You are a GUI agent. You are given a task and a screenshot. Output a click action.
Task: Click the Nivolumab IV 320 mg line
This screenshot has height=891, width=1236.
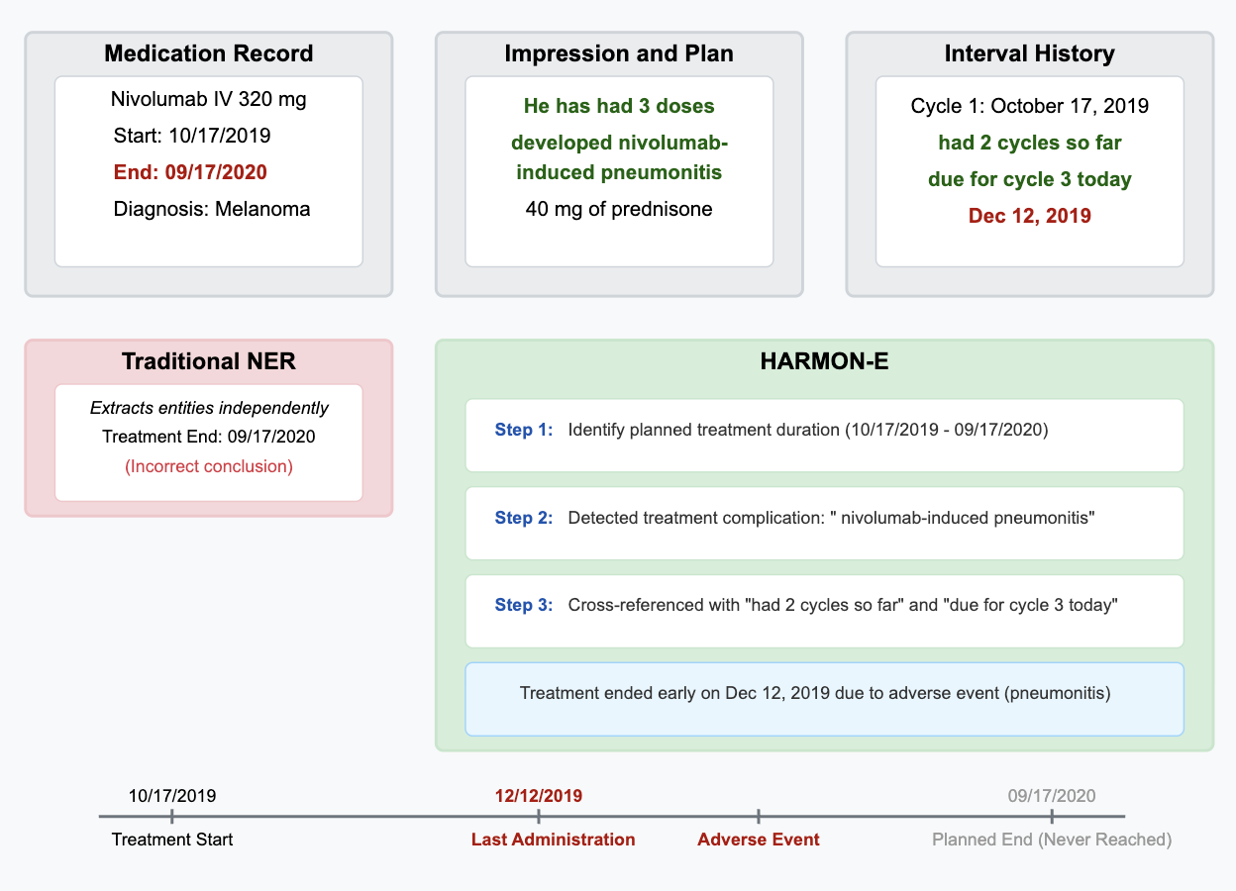[x=209, y=99]
